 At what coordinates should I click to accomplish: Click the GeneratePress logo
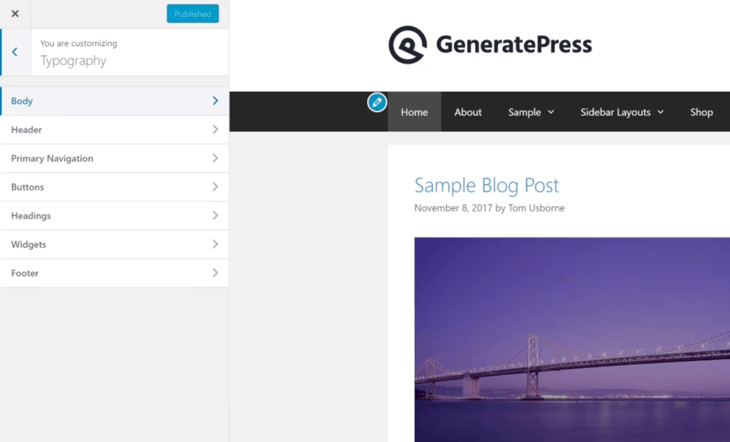(489, 45)
